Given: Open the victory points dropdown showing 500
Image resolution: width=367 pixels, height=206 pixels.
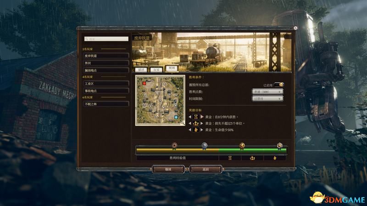Looking at the screenshot, I should (267, 92).
